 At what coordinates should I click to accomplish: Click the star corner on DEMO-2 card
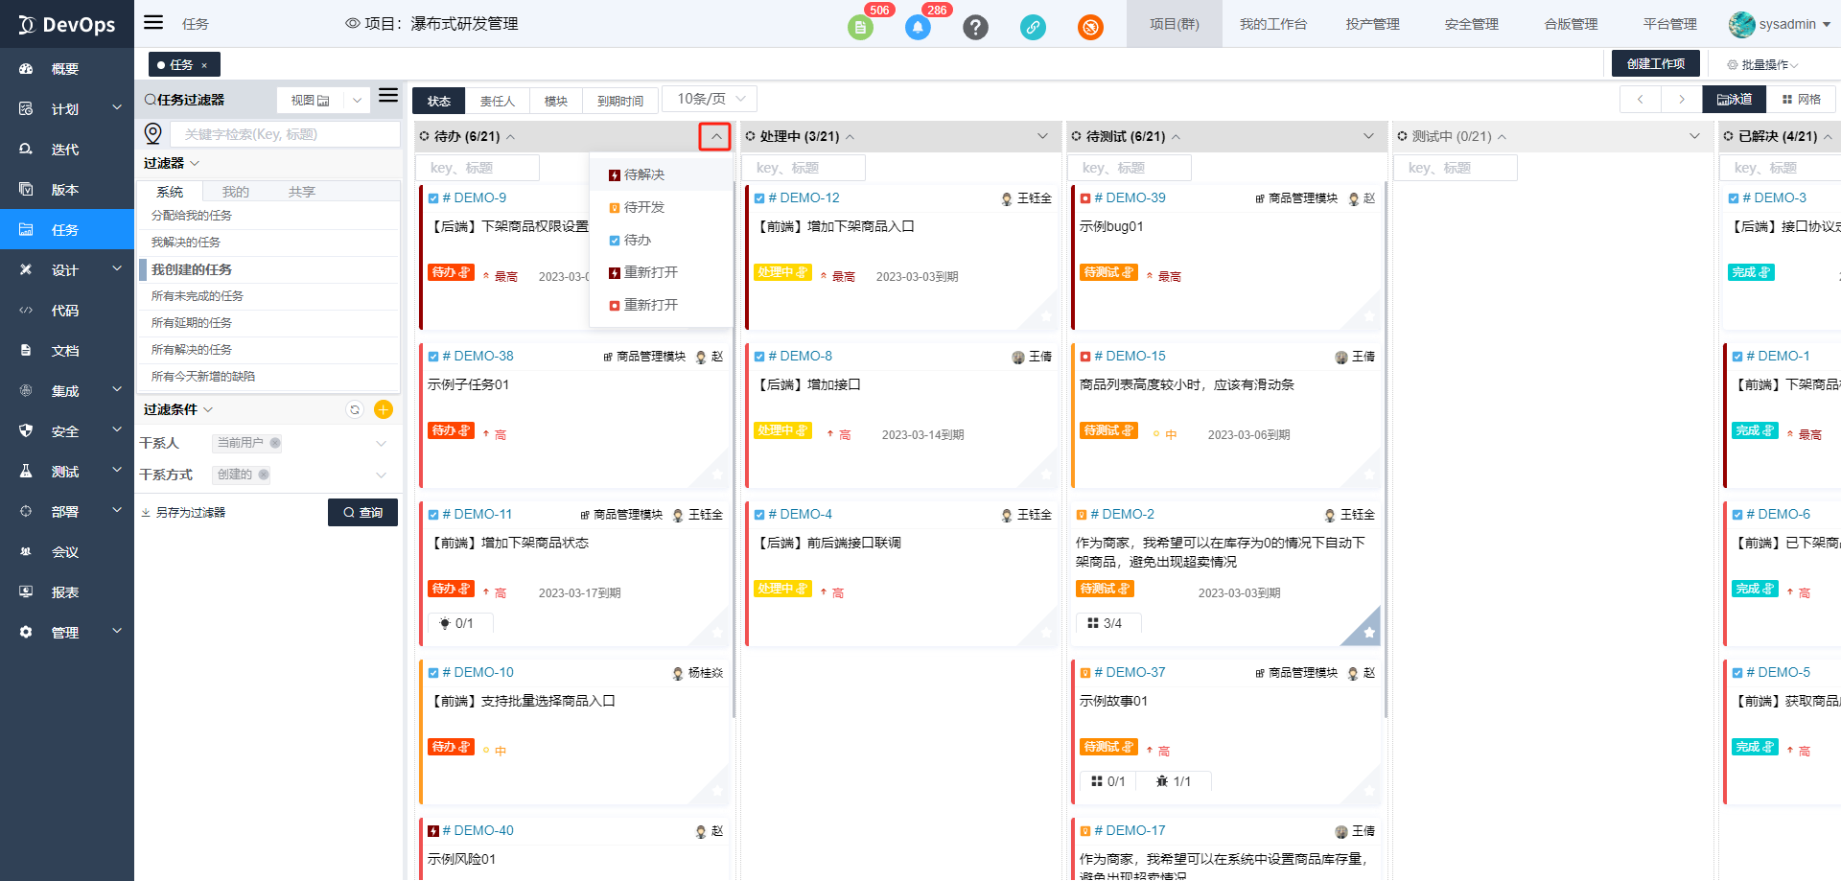click(x=1368, y=633)
